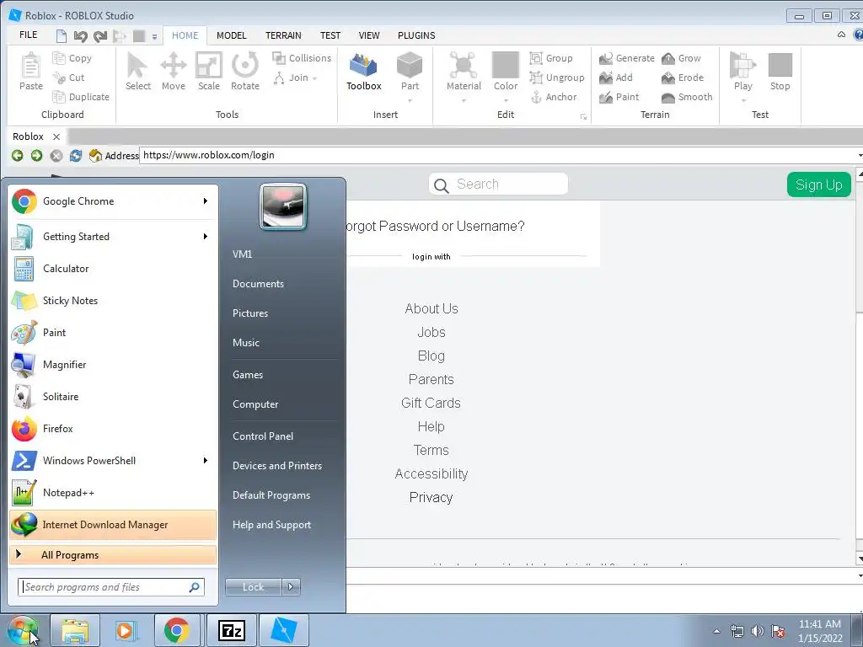The width and height of the screenshot is (863, 647).
Task: Click the Roblox Search box
Action: (x=498, y=184)
